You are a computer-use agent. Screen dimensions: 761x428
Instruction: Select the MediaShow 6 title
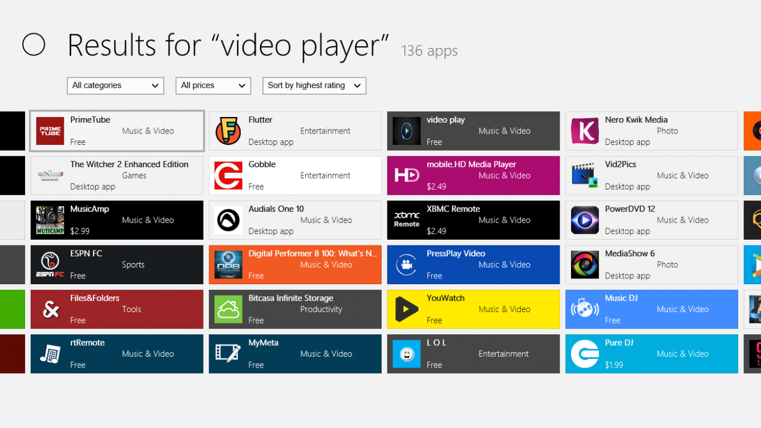(630, 253)
